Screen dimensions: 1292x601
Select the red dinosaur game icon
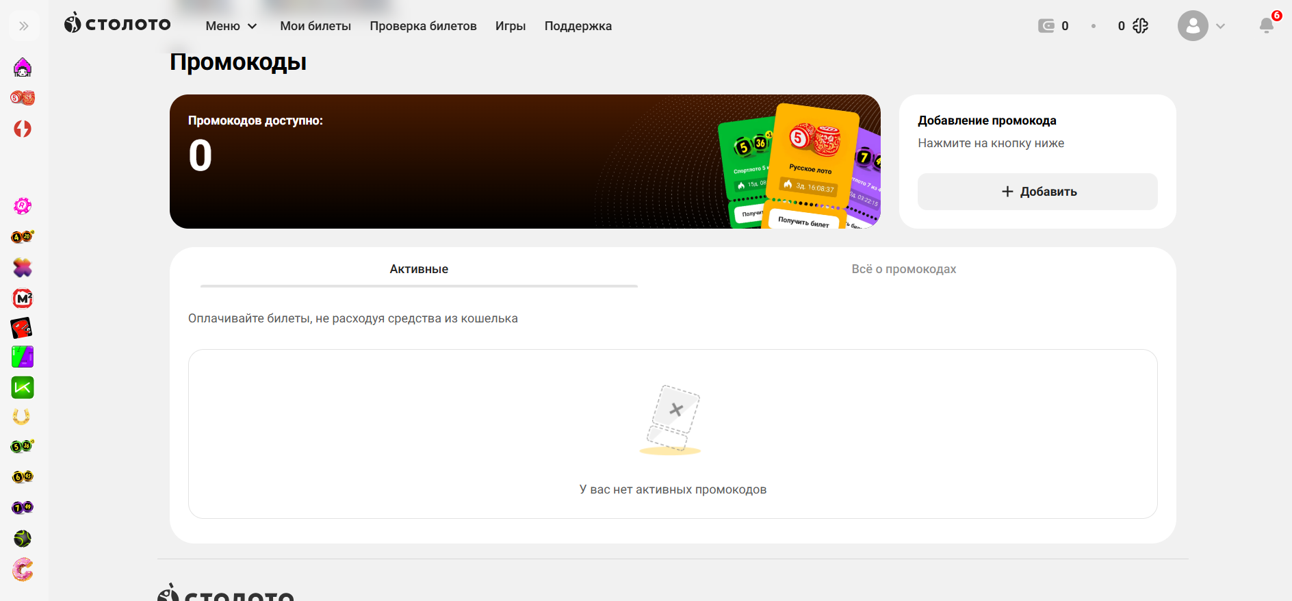(x=22, y=329)
